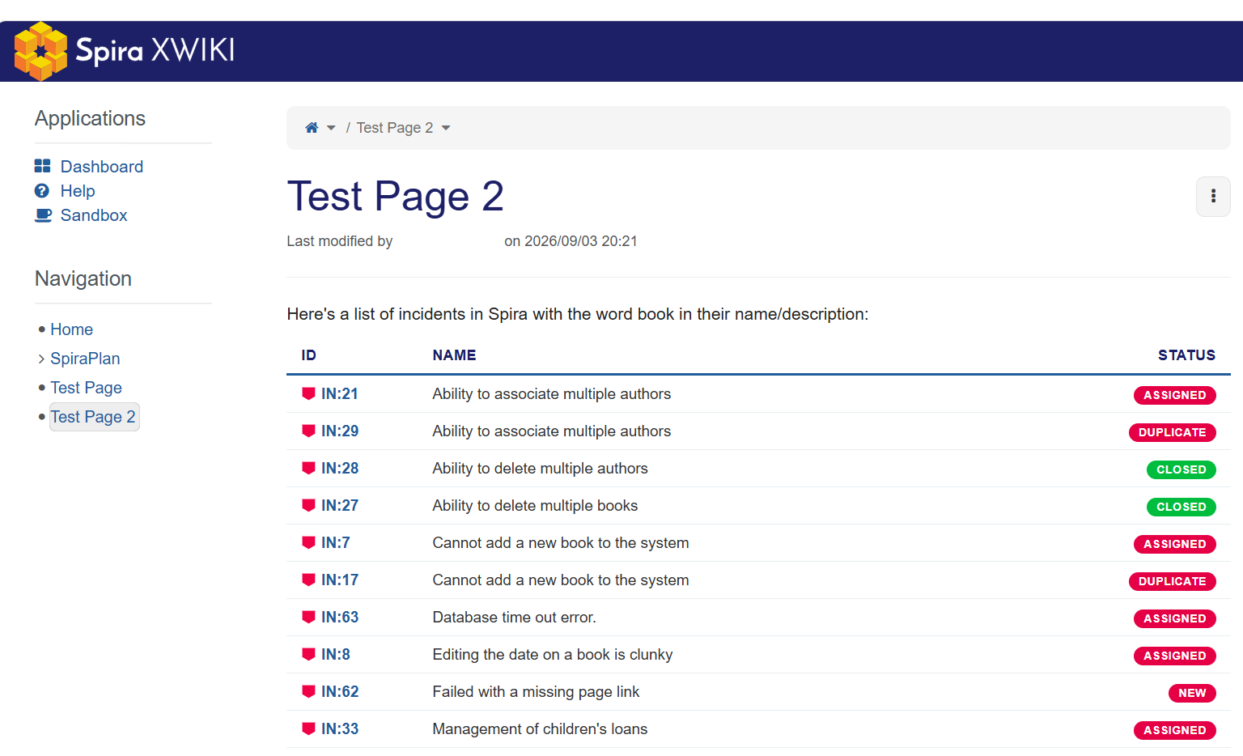Image resolution: width=1243 pixels, height=756 pixels.
Task: Open incident link IN:27
Action: pos(340,506)
